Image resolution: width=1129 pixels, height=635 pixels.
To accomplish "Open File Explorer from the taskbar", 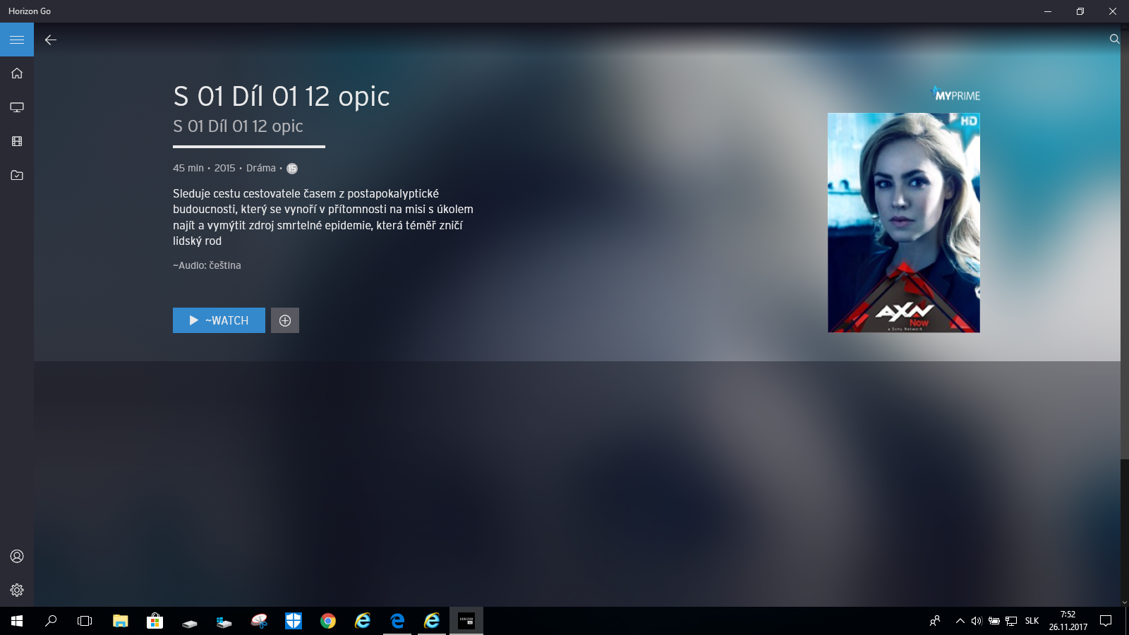I will coord(121,621).
